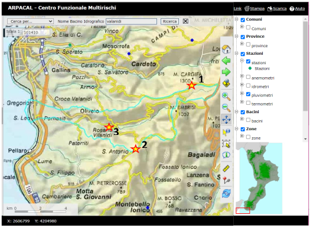
Task: Open the Aiuto help link
Action: pos(297,9)
